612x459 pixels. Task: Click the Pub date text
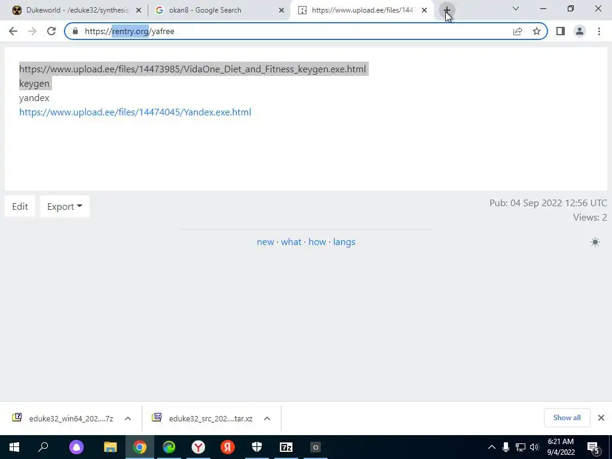point(548,203)
